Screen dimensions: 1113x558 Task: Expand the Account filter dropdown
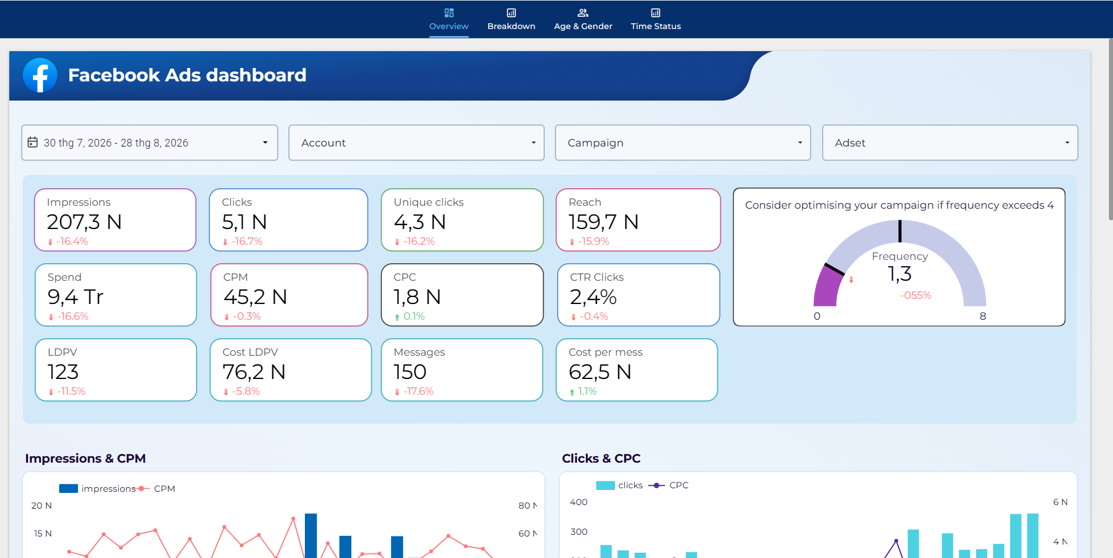417,142
